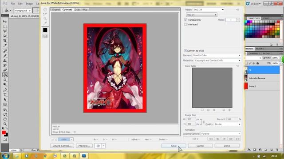Select the Eyedropper tool in main toolbar
284x159 pixels.
click(x=5, y=45)
